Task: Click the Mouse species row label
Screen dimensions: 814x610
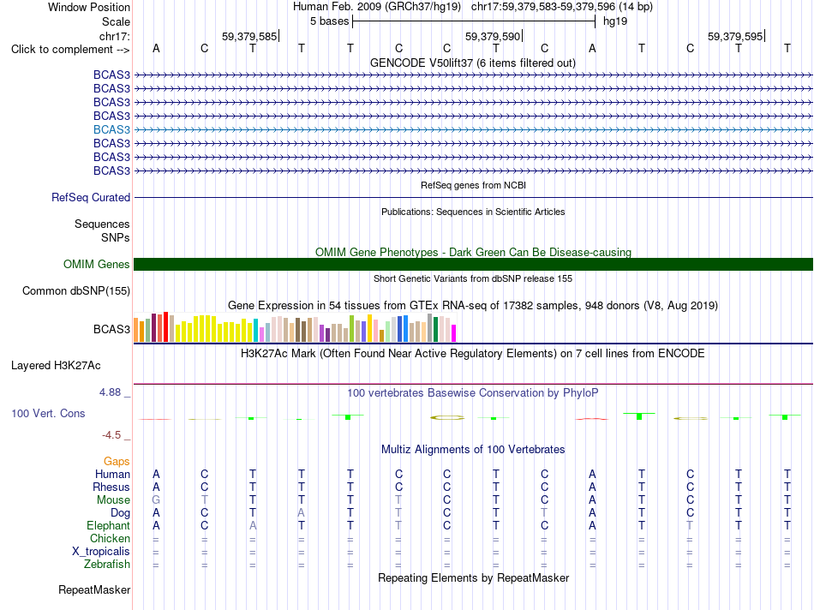Action: pyautogui.click(x=113, y=500)
